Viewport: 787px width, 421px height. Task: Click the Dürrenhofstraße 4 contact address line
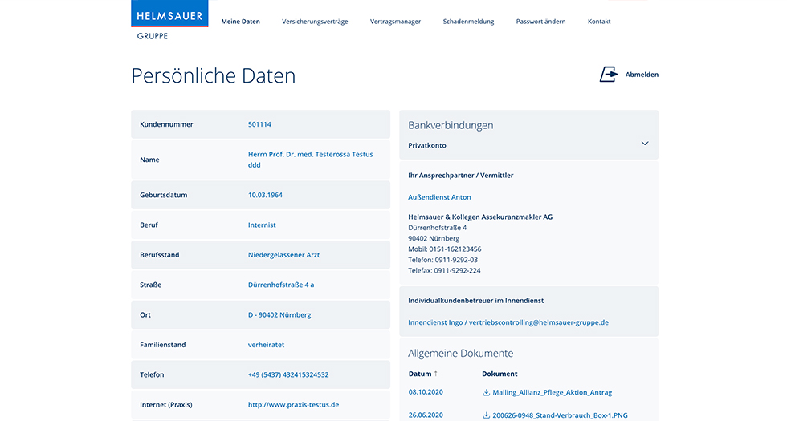click(x=437, y=228)
